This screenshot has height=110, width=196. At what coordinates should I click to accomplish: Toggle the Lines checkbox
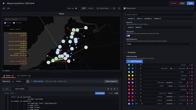5,23
